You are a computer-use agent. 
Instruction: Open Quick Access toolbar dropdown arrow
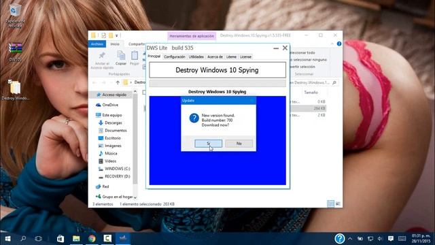[117, 35]
